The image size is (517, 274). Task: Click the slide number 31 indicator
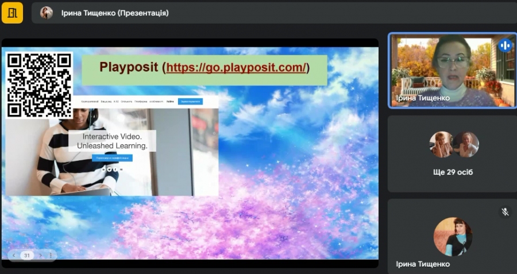point(27,255)
